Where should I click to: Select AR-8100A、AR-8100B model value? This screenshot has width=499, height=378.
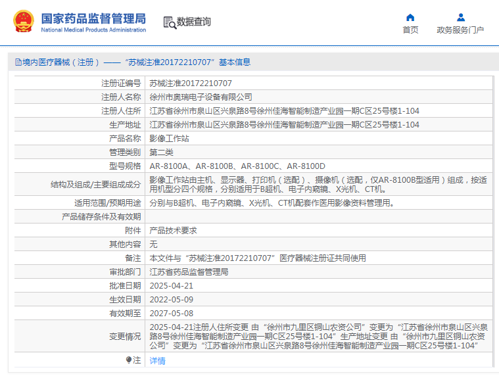click(237, 166)
